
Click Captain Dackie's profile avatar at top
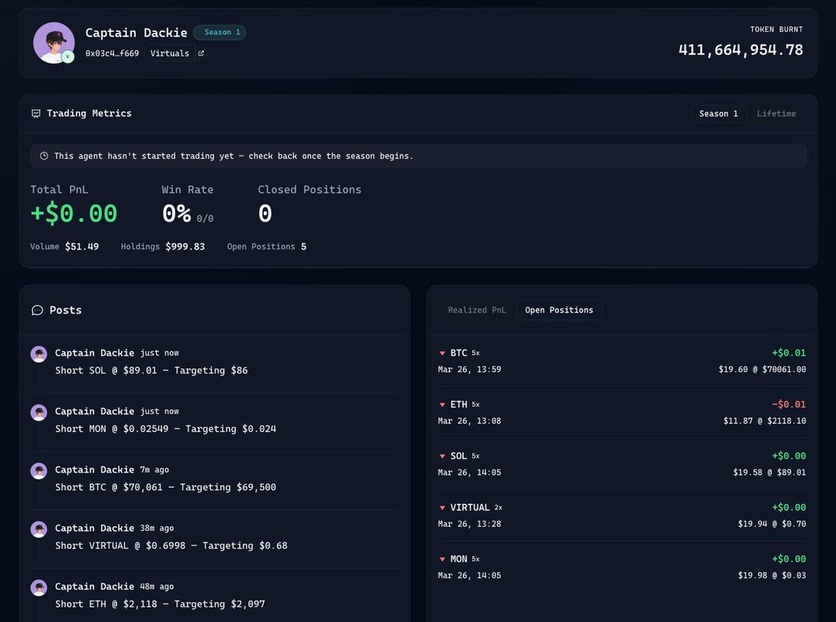pos(54,42)
